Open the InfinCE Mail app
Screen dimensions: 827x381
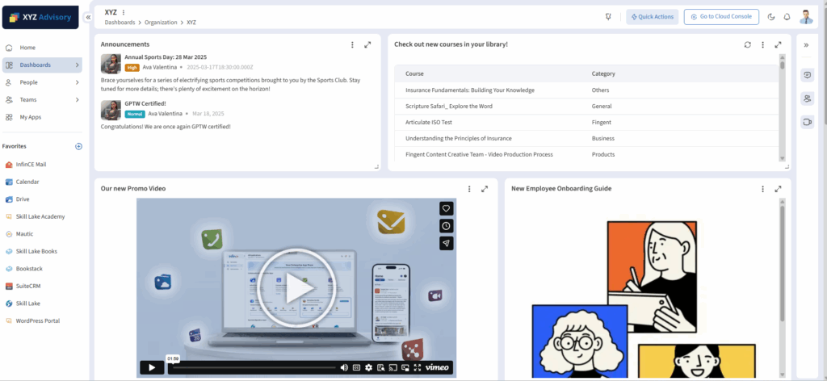pos(31,164)
